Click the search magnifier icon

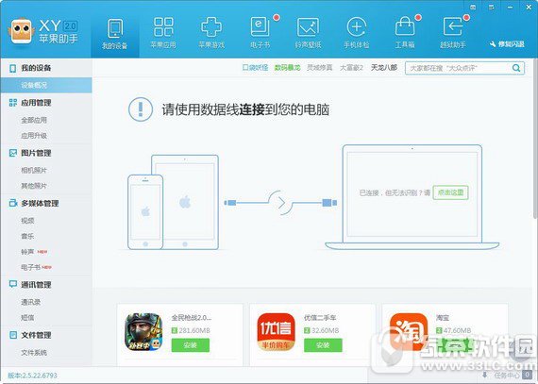(x=516, y=68)
